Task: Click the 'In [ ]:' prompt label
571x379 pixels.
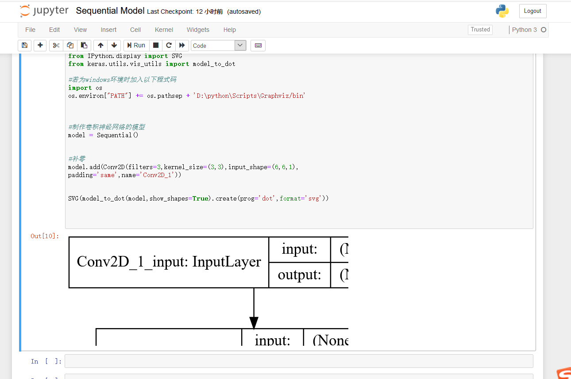Action: [x=46, y=361]
